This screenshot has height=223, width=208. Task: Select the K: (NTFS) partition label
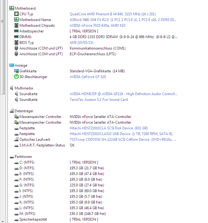point(27,202)
